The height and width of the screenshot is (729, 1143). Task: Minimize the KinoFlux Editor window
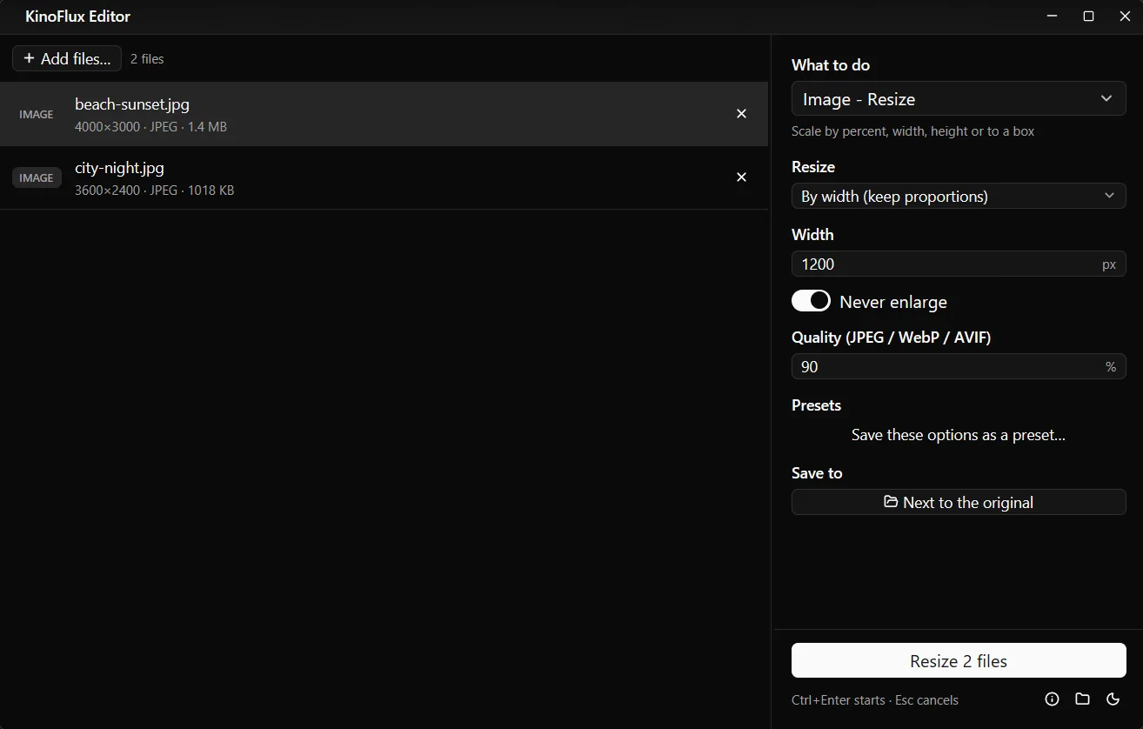(x=1053, y=17)
